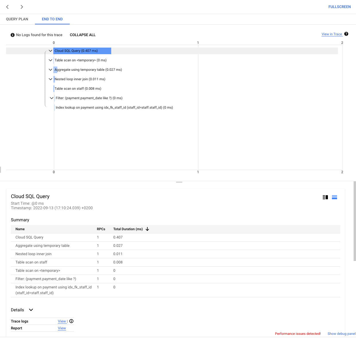Open Show debug panel link
356x338 pixels.
(341, 334)
